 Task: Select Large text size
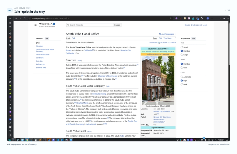[182, 55]
